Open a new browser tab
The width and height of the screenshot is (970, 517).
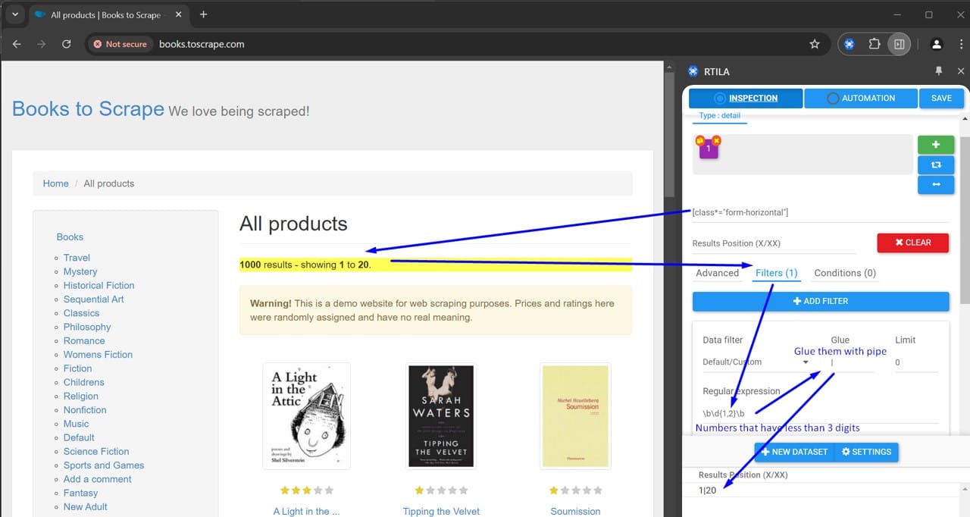point(203,14)
